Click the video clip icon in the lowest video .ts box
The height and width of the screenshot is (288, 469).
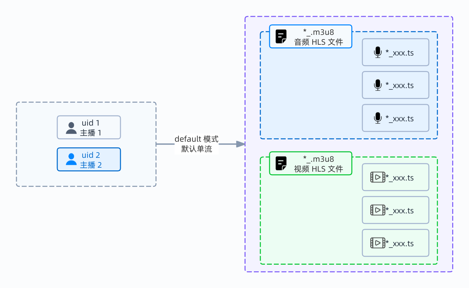tap(378, 243)
